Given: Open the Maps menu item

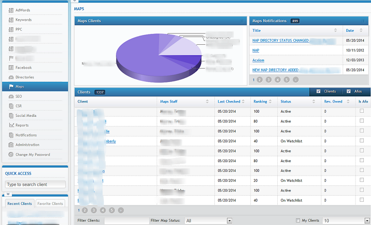Looking at the screenshot, I should (x=35, y=86).
